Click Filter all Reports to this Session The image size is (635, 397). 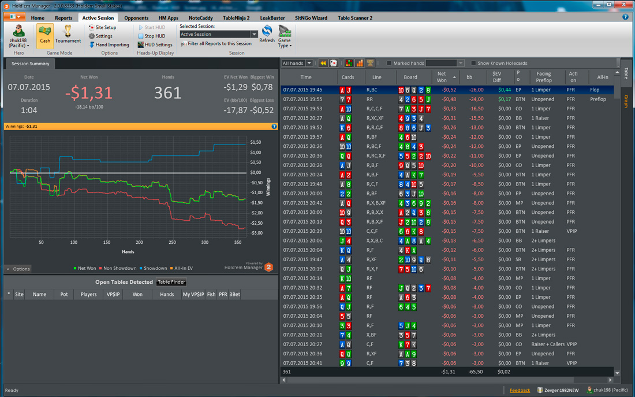(x=216, y=43)
